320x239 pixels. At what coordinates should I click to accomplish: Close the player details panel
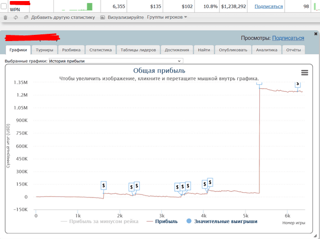(315, 34)
